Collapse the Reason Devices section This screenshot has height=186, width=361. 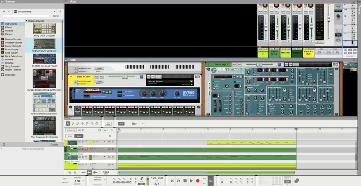26,21
